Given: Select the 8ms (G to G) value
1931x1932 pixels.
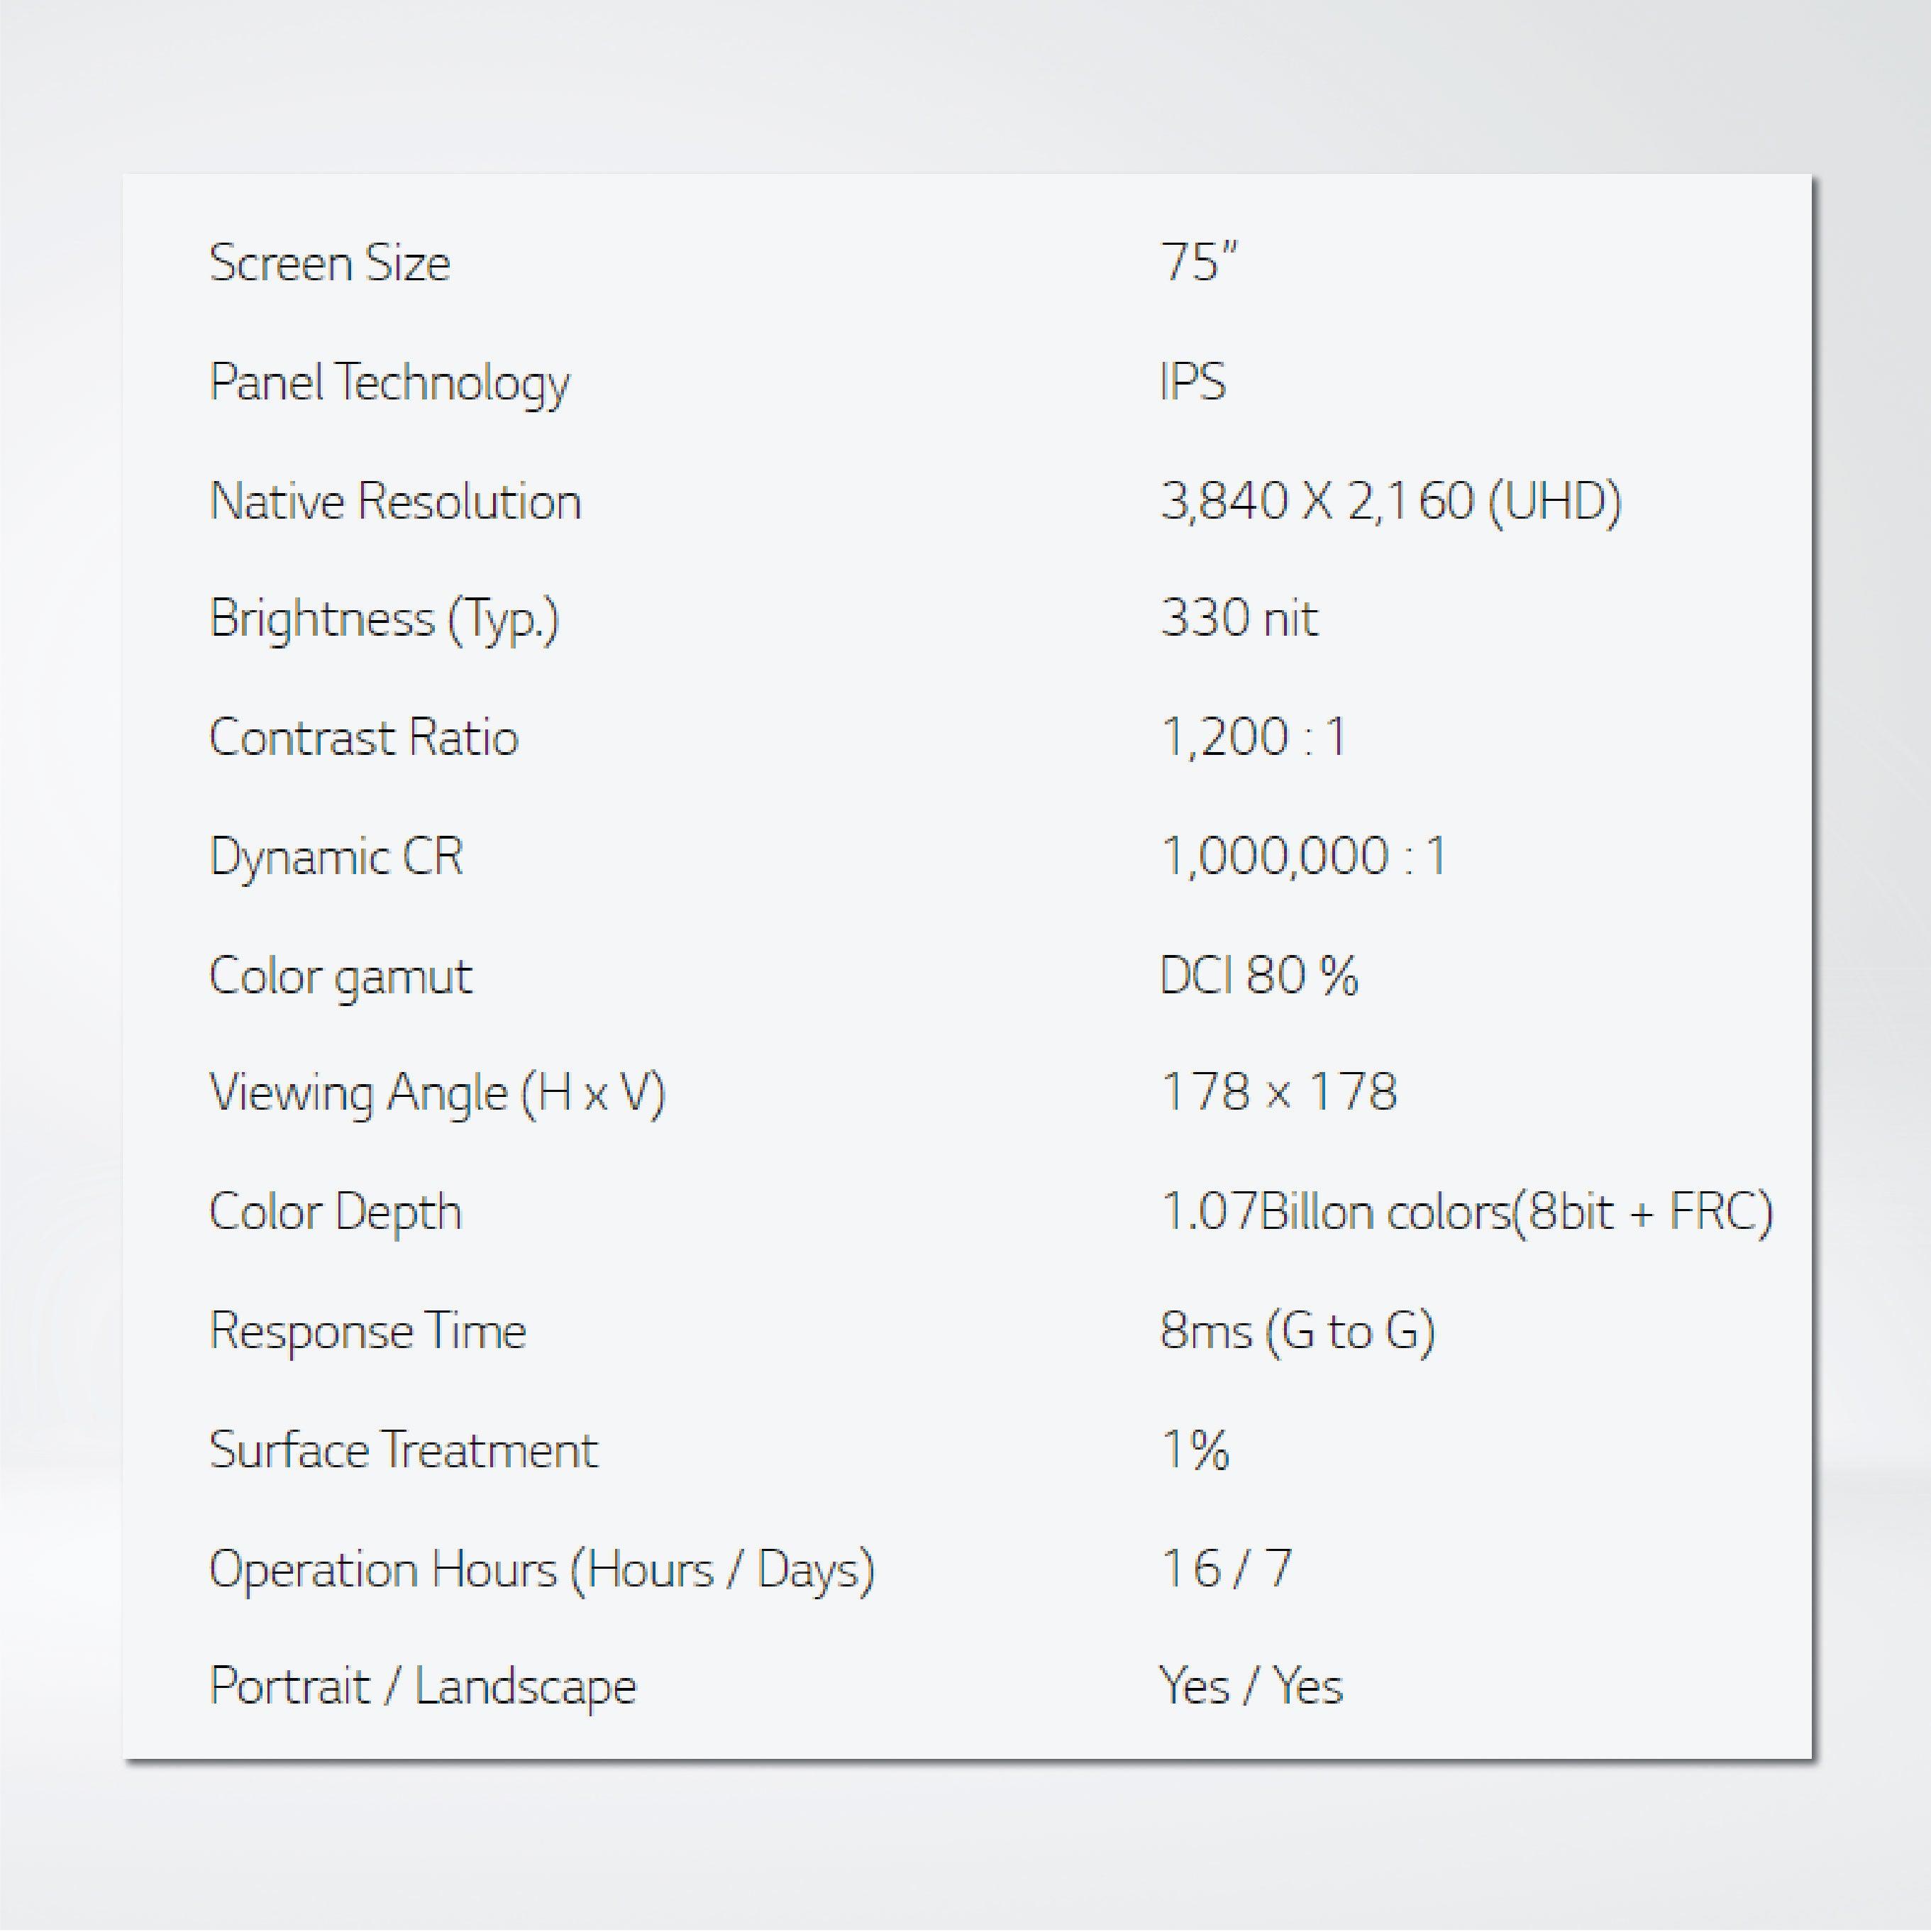Looking at the screenshot, I should click(x=1297, y=1331).
